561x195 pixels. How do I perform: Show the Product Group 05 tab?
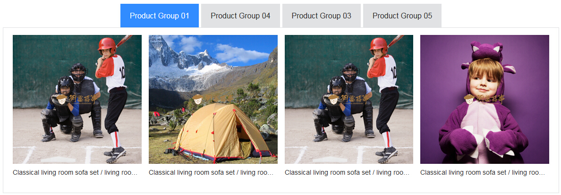coord(402,16)
